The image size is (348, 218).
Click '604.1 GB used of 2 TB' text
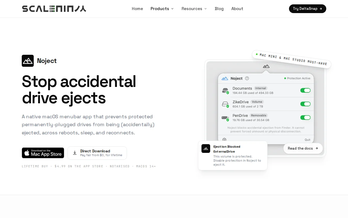point(248,107)
